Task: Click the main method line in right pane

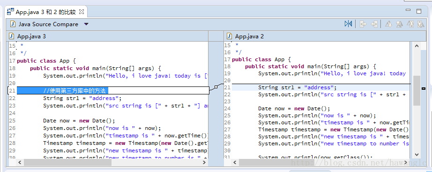Action: point(311,66)
